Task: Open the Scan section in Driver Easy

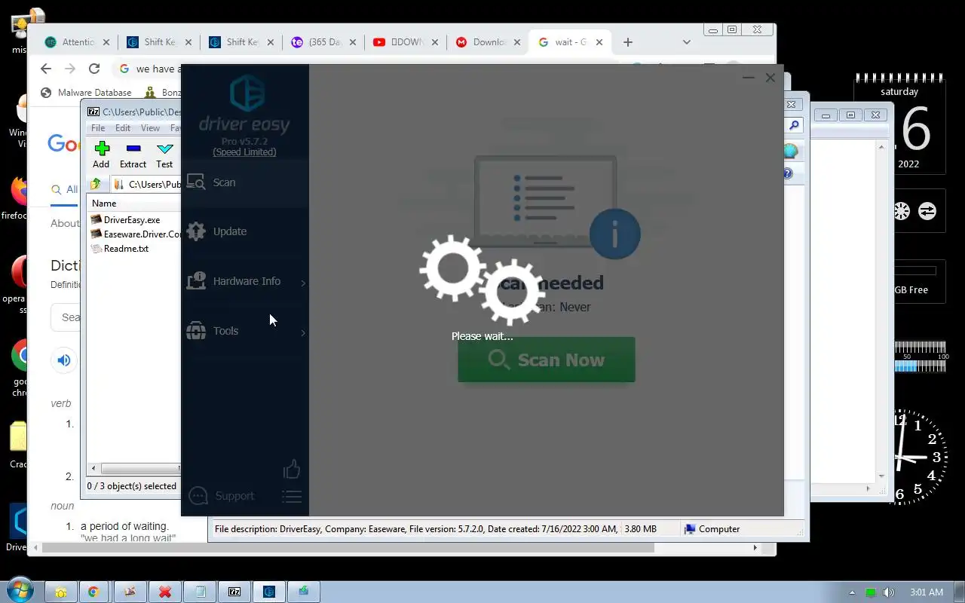Action: click(245, 182)
